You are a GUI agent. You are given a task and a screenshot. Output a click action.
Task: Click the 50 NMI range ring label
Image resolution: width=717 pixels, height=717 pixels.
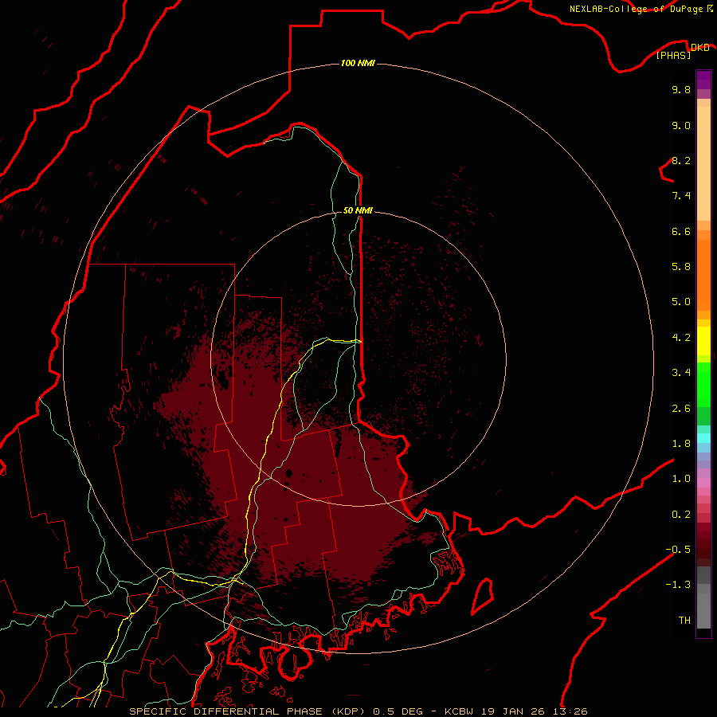click(358, 210)
